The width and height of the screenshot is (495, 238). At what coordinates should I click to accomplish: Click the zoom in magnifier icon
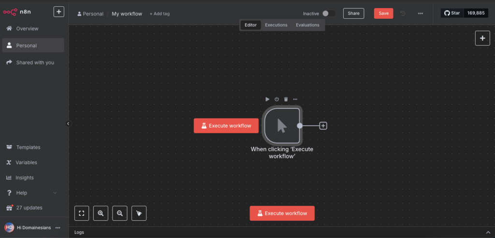point(101,213)
